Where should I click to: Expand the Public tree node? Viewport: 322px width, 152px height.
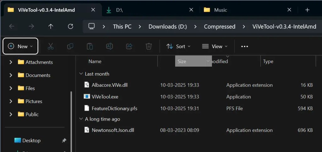[11, 114]
